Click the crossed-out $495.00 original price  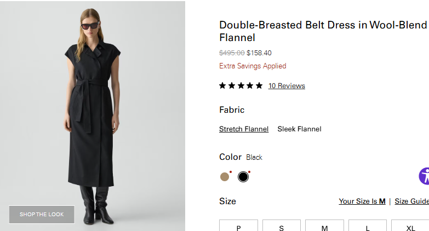pyautogui.click(x=232, y=53)
